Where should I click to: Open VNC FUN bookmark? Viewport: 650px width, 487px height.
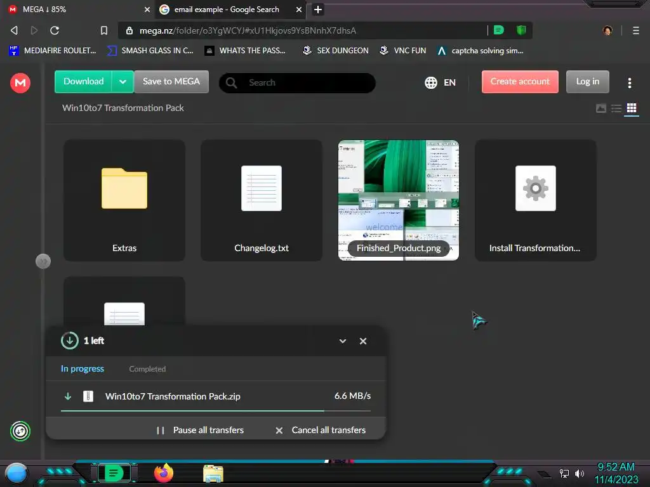403,51
